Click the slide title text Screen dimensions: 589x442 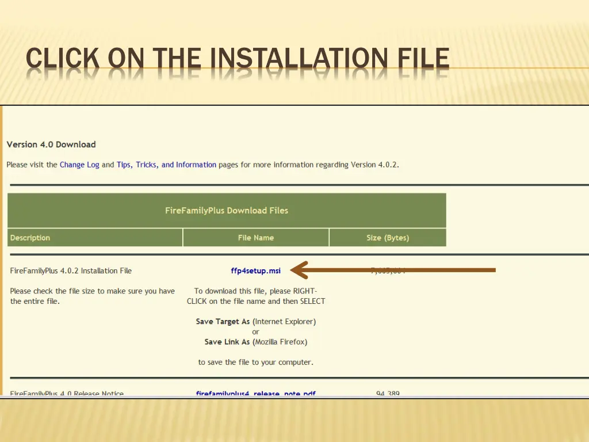238,58
